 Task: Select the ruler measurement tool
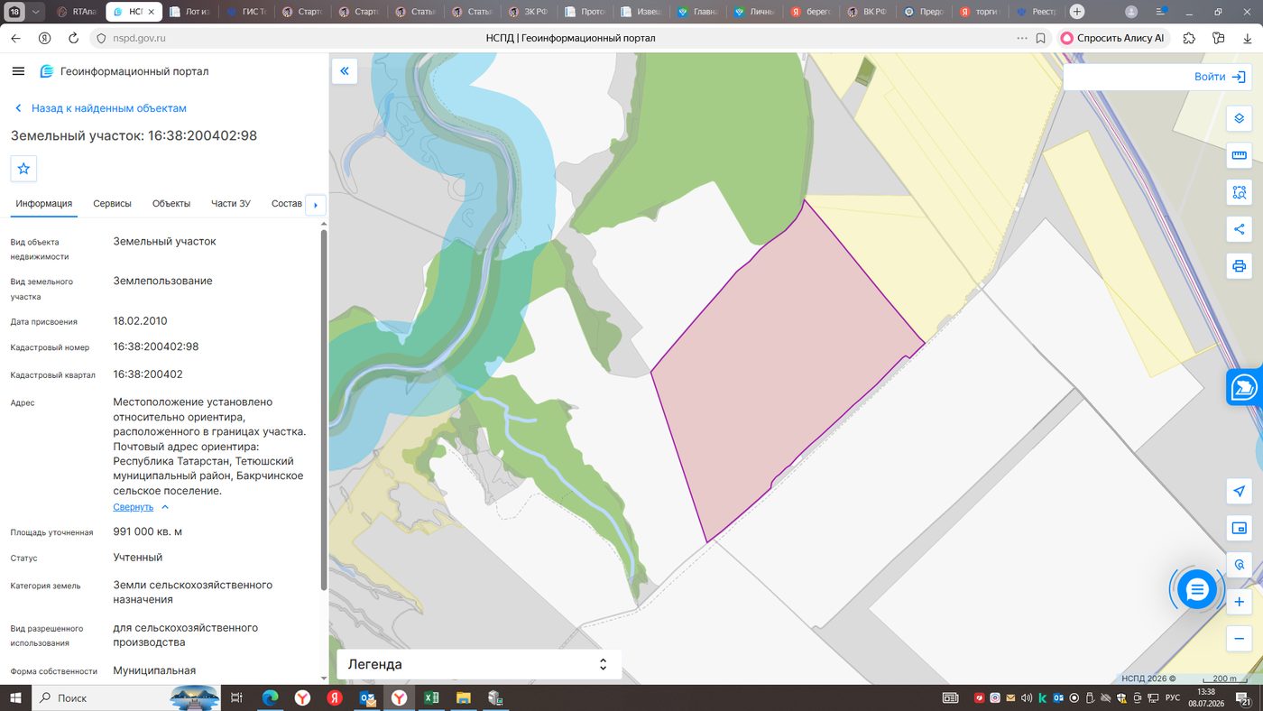(1239, 156)
